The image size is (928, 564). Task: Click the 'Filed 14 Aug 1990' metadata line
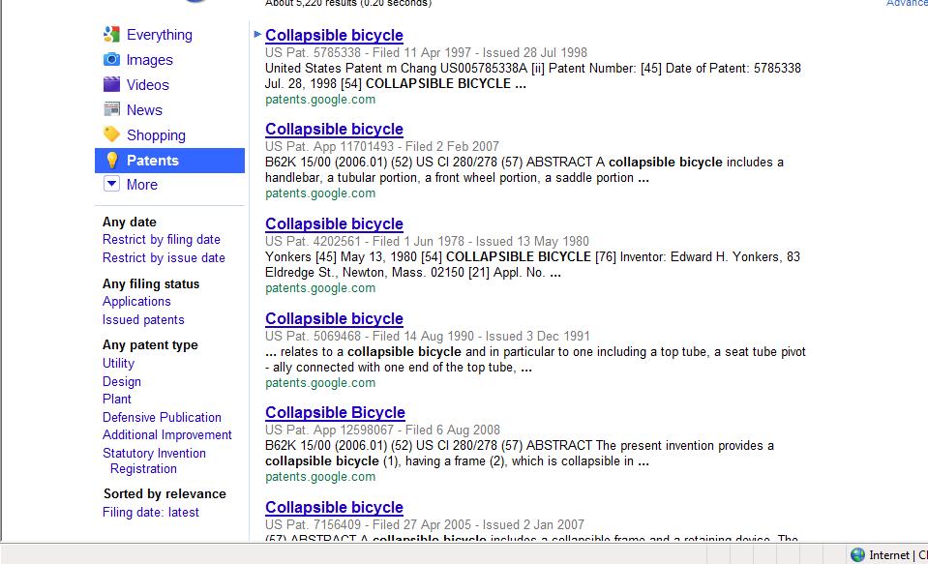click(x=428, y=336)
